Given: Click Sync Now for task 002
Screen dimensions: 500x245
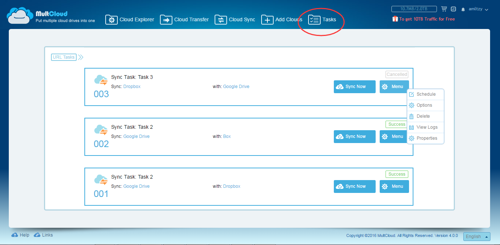Looking at the screenshot, I should (355, 136).
